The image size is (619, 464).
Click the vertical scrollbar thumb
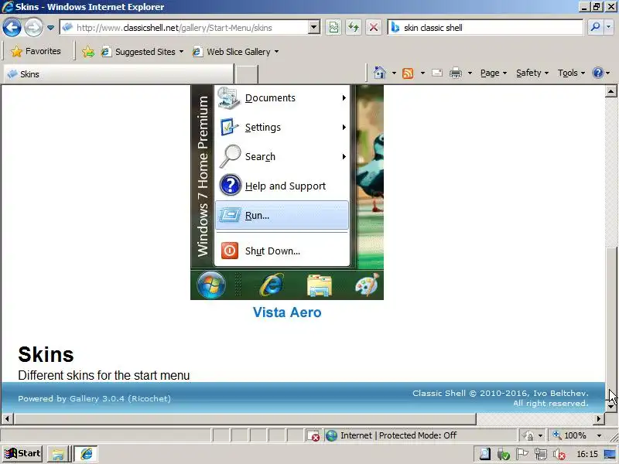(610, 323)
